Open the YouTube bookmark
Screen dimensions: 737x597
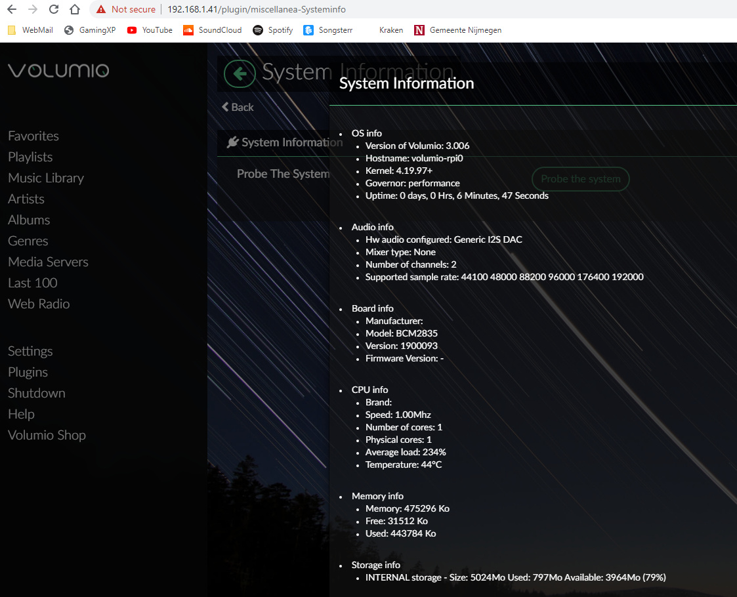click(150, 30)
